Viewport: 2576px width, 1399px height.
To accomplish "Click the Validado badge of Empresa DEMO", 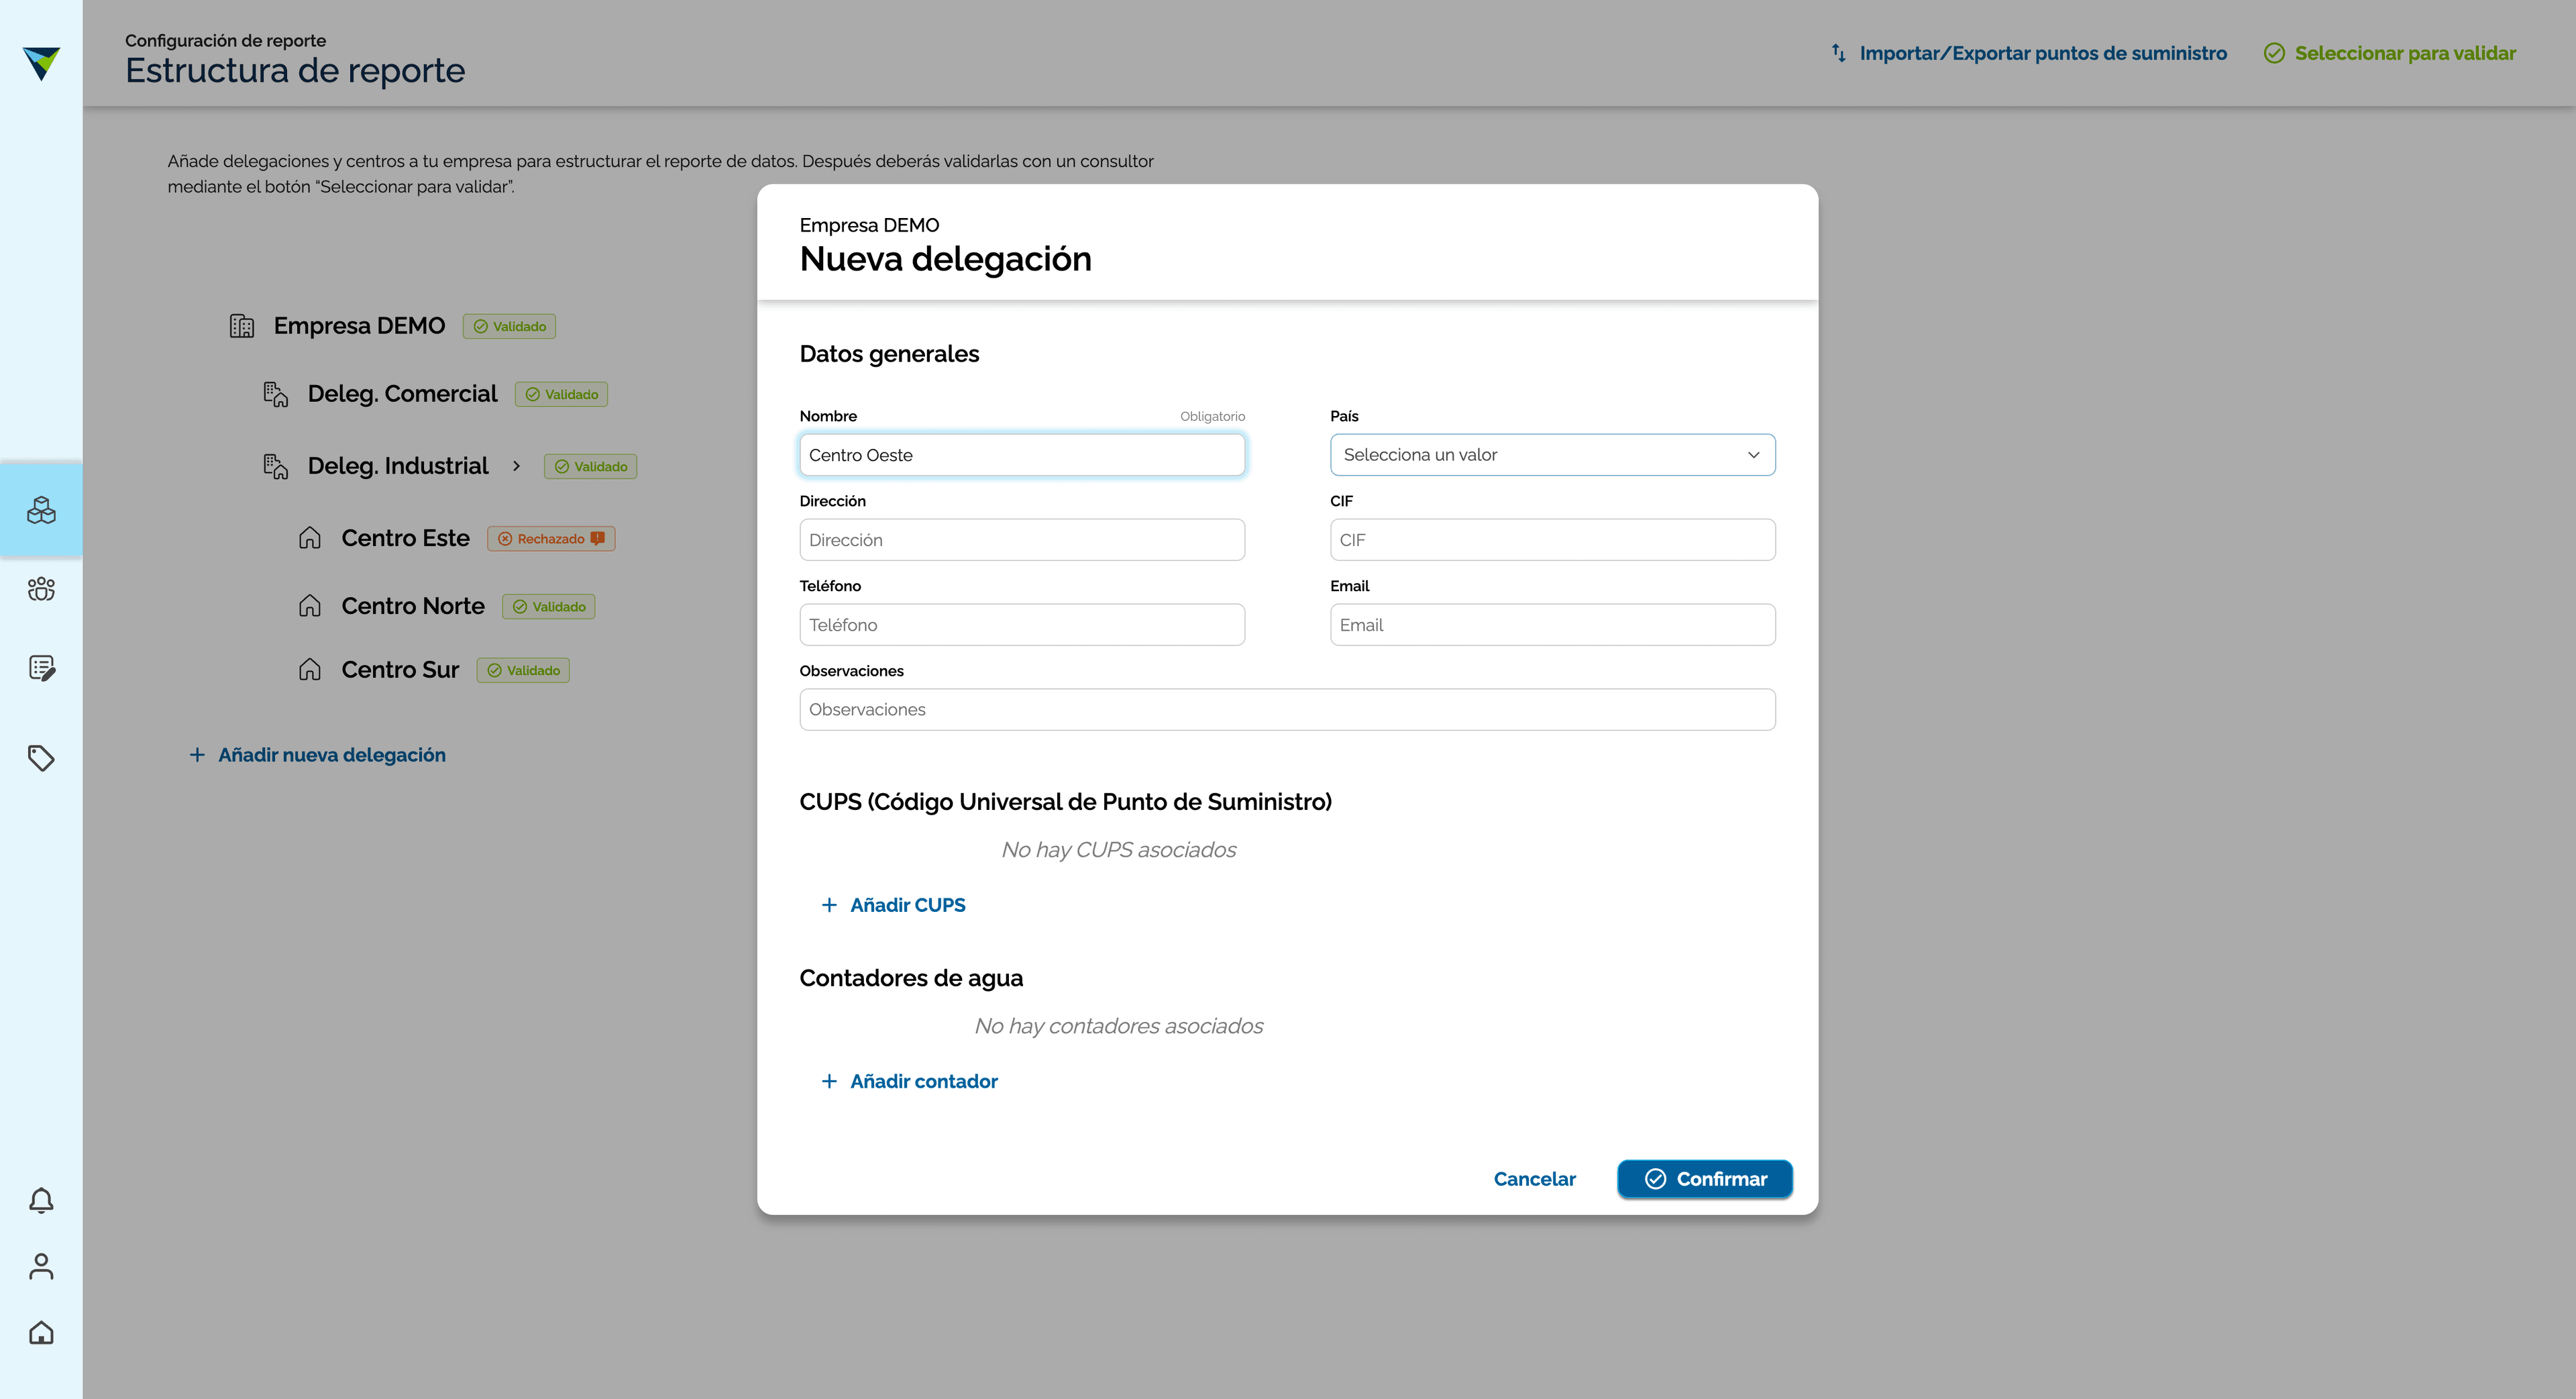I will [509, 326].
